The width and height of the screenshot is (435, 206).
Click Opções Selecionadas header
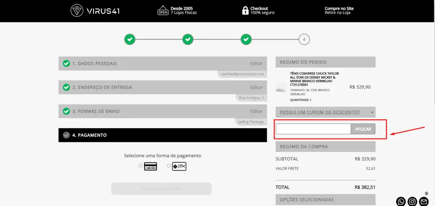(326, 200)
